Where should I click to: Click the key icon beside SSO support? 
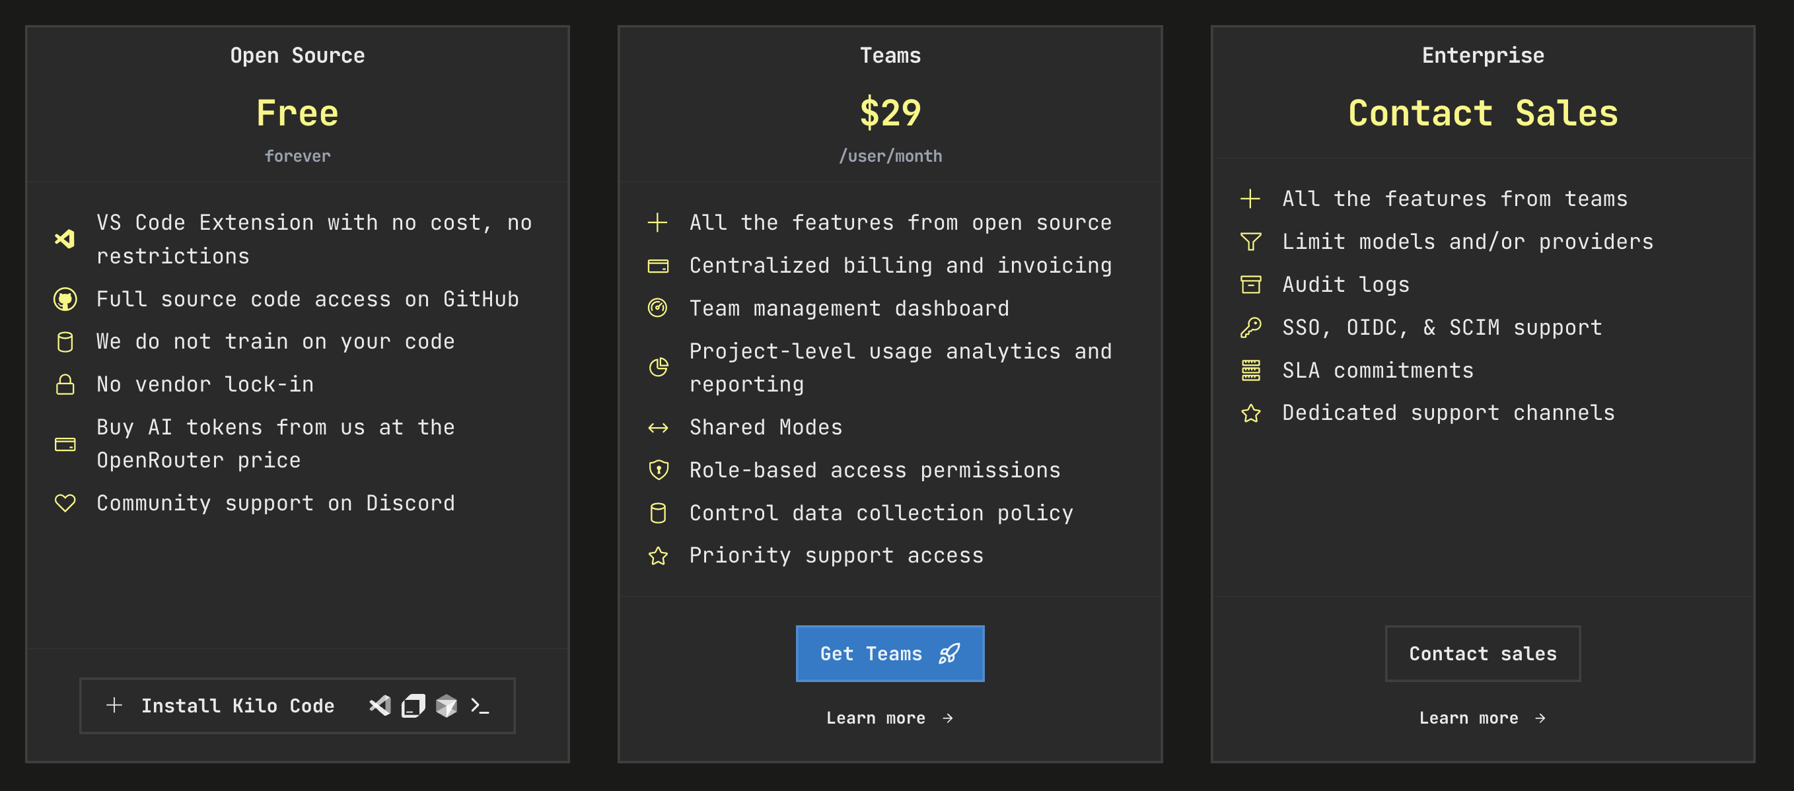(1252, 327)
